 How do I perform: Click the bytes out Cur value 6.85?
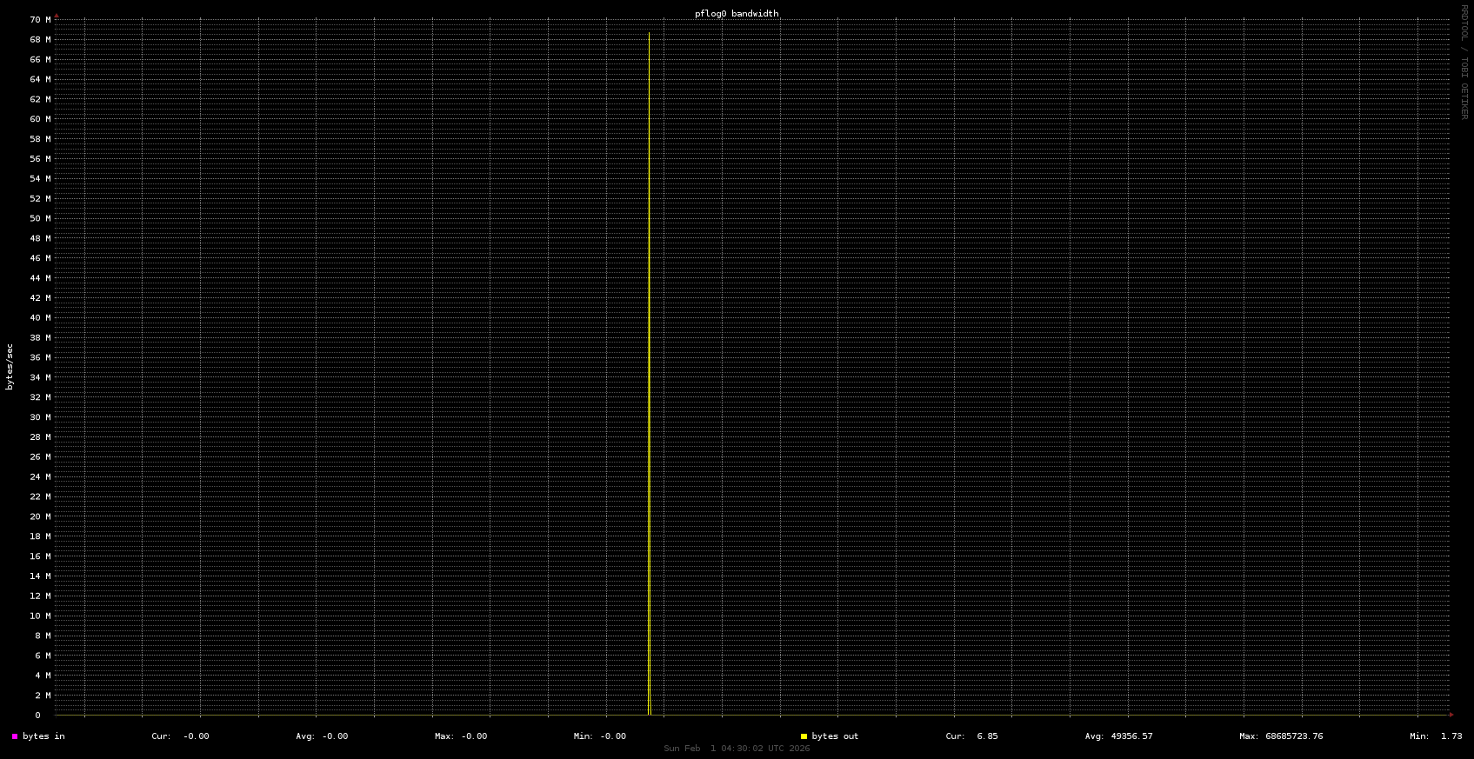987,736
